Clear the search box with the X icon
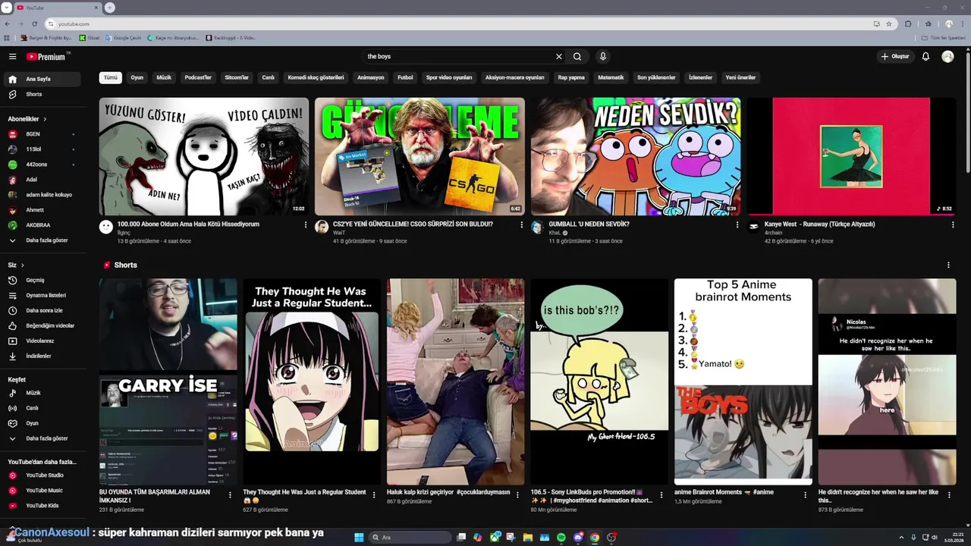Screen dimensions: 971x546 point(559,57)
